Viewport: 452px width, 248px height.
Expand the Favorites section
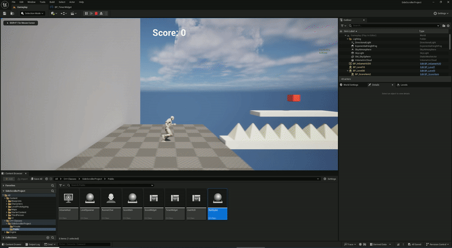[3, 185]
